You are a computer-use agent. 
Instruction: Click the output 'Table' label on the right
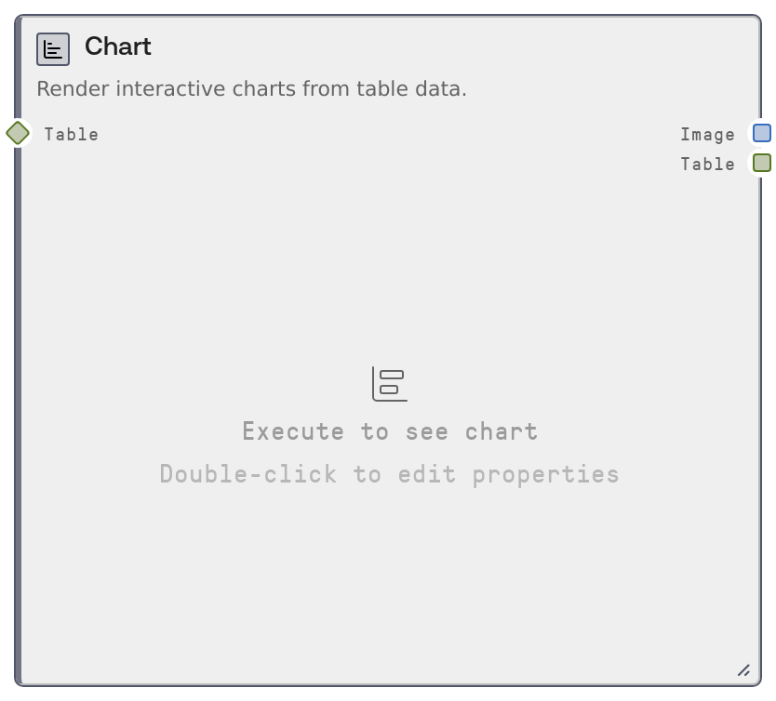pos(707,165)
